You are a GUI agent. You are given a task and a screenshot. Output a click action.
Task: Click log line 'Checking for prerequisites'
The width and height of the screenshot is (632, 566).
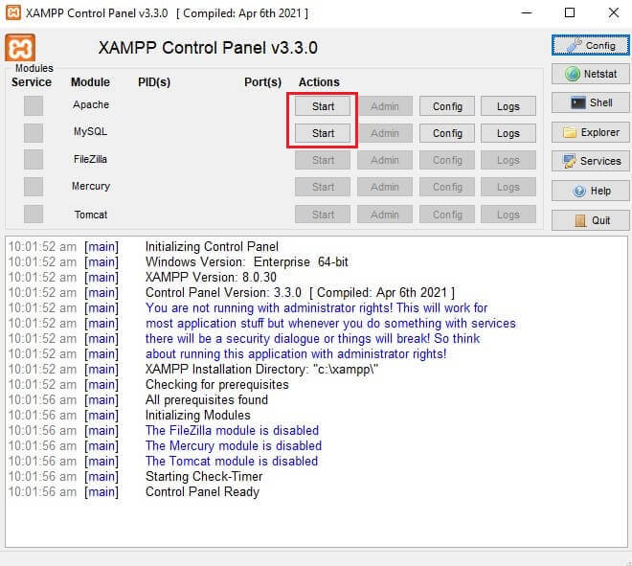(216, 385)
